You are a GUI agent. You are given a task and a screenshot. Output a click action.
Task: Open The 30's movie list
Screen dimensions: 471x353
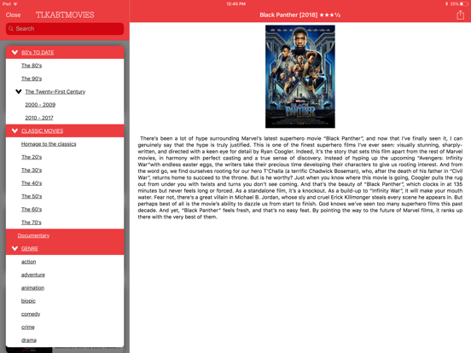pyautogui.click(x=32, y=171)
